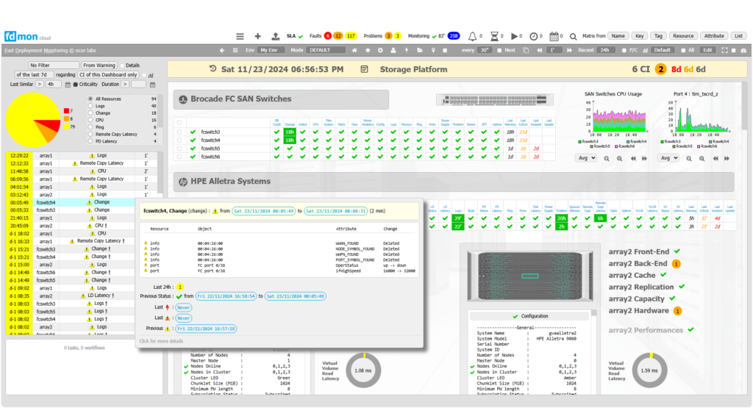Screen dimensions: 753x408
Task: Zoom out on SAN Switches CPU chart
Action: (607, 158)
